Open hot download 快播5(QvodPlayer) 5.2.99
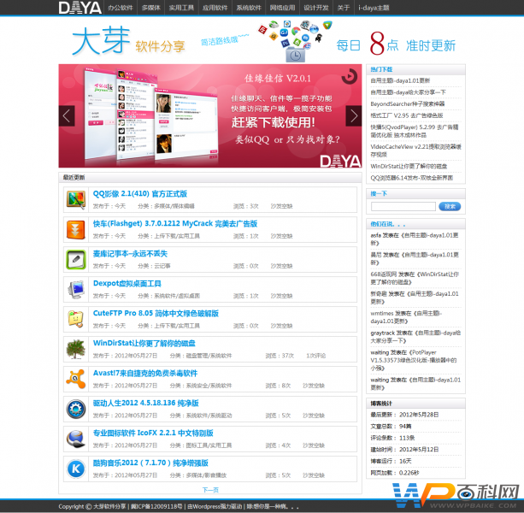The image size is (524, 513). 415,131
